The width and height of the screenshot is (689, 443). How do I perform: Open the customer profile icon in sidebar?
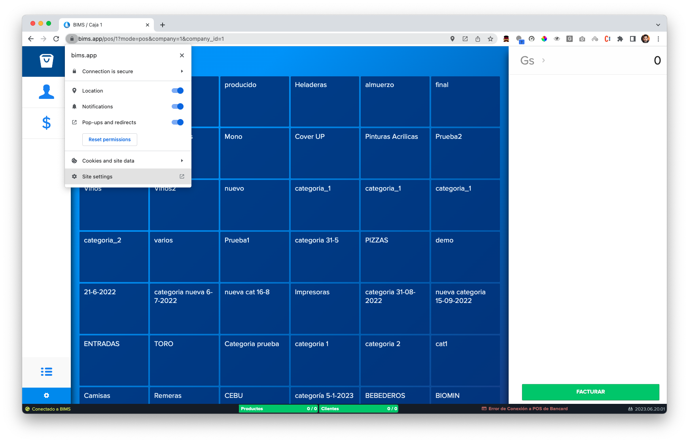(46, 92)
